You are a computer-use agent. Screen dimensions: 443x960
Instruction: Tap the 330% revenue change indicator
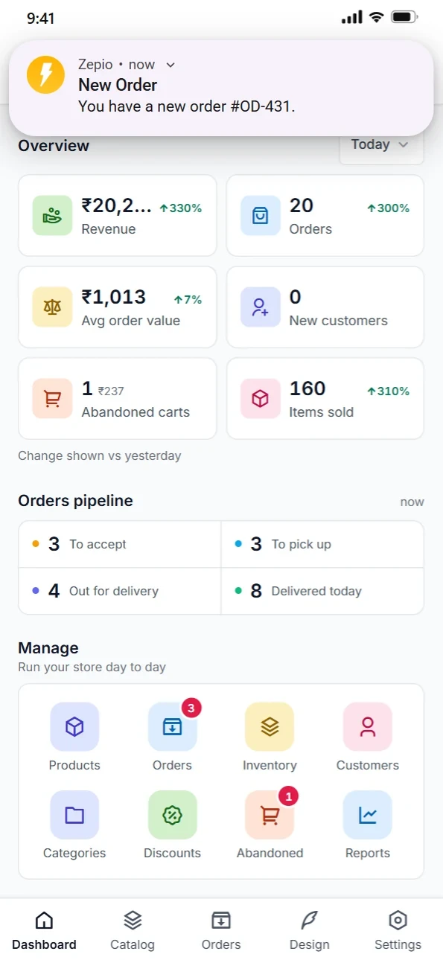point(180,208)
